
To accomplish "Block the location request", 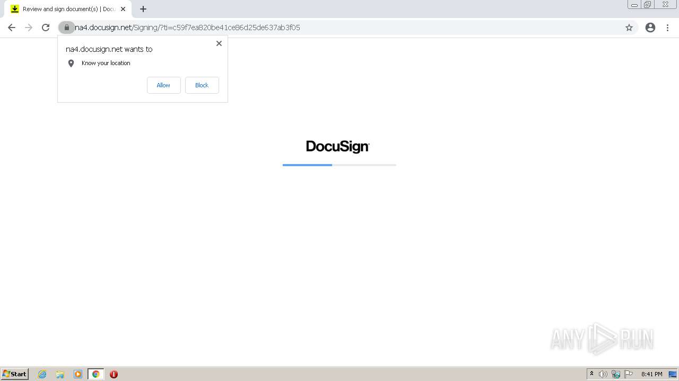I will 202,85.
